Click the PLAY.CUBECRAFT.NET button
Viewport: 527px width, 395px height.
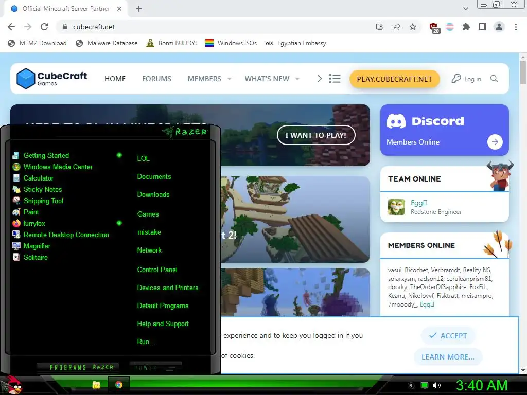click(x=395, y=79)
